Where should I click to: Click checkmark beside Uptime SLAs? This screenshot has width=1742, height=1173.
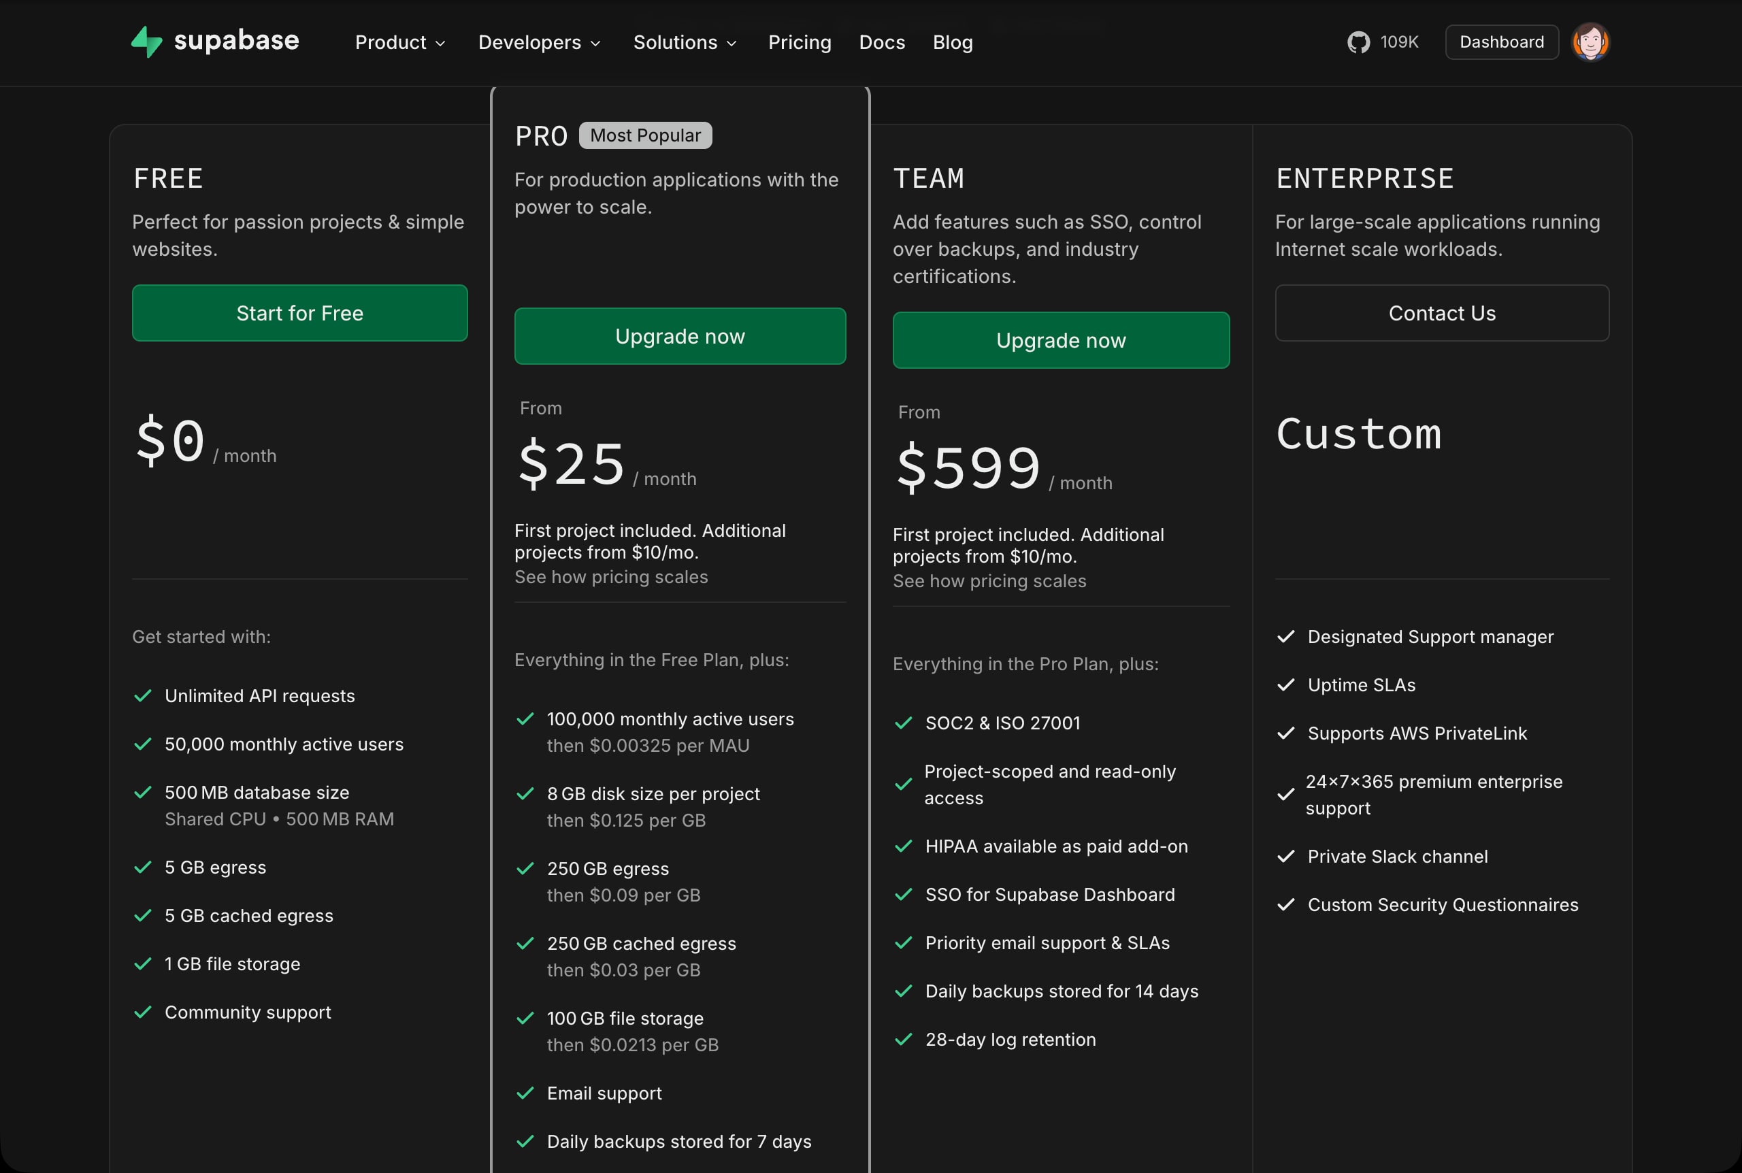point(1285,684)
